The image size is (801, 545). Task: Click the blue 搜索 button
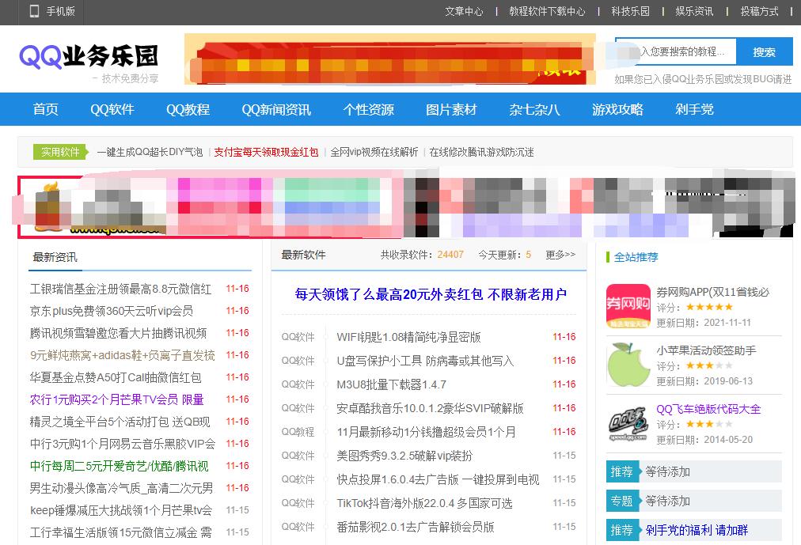pyautogui.click(x=765, y=51)
